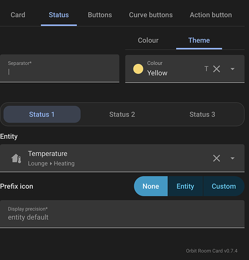Image resolution: width=249 pixels, height=260 pixels.
Task: Click the Prefix icon label
Action: 17,186
